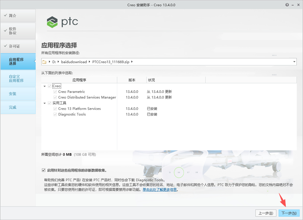Select Creo 13 Platform Services label

[x=80, y=109]
